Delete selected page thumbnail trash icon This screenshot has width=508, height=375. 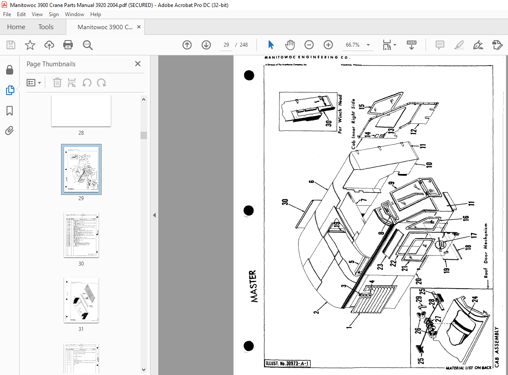coord(57,83)
